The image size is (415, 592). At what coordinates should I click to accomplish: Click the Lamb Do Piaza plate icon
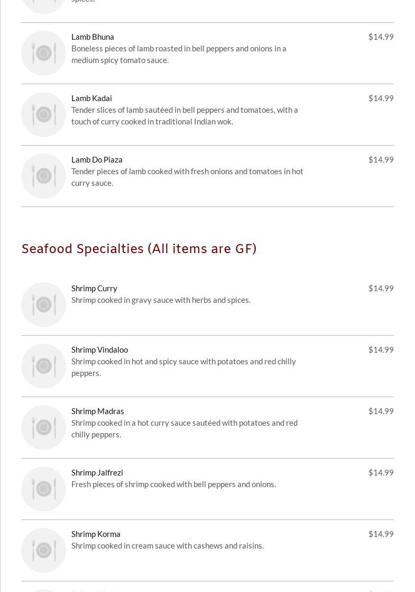pyautogui.click(x=43, y=176)
